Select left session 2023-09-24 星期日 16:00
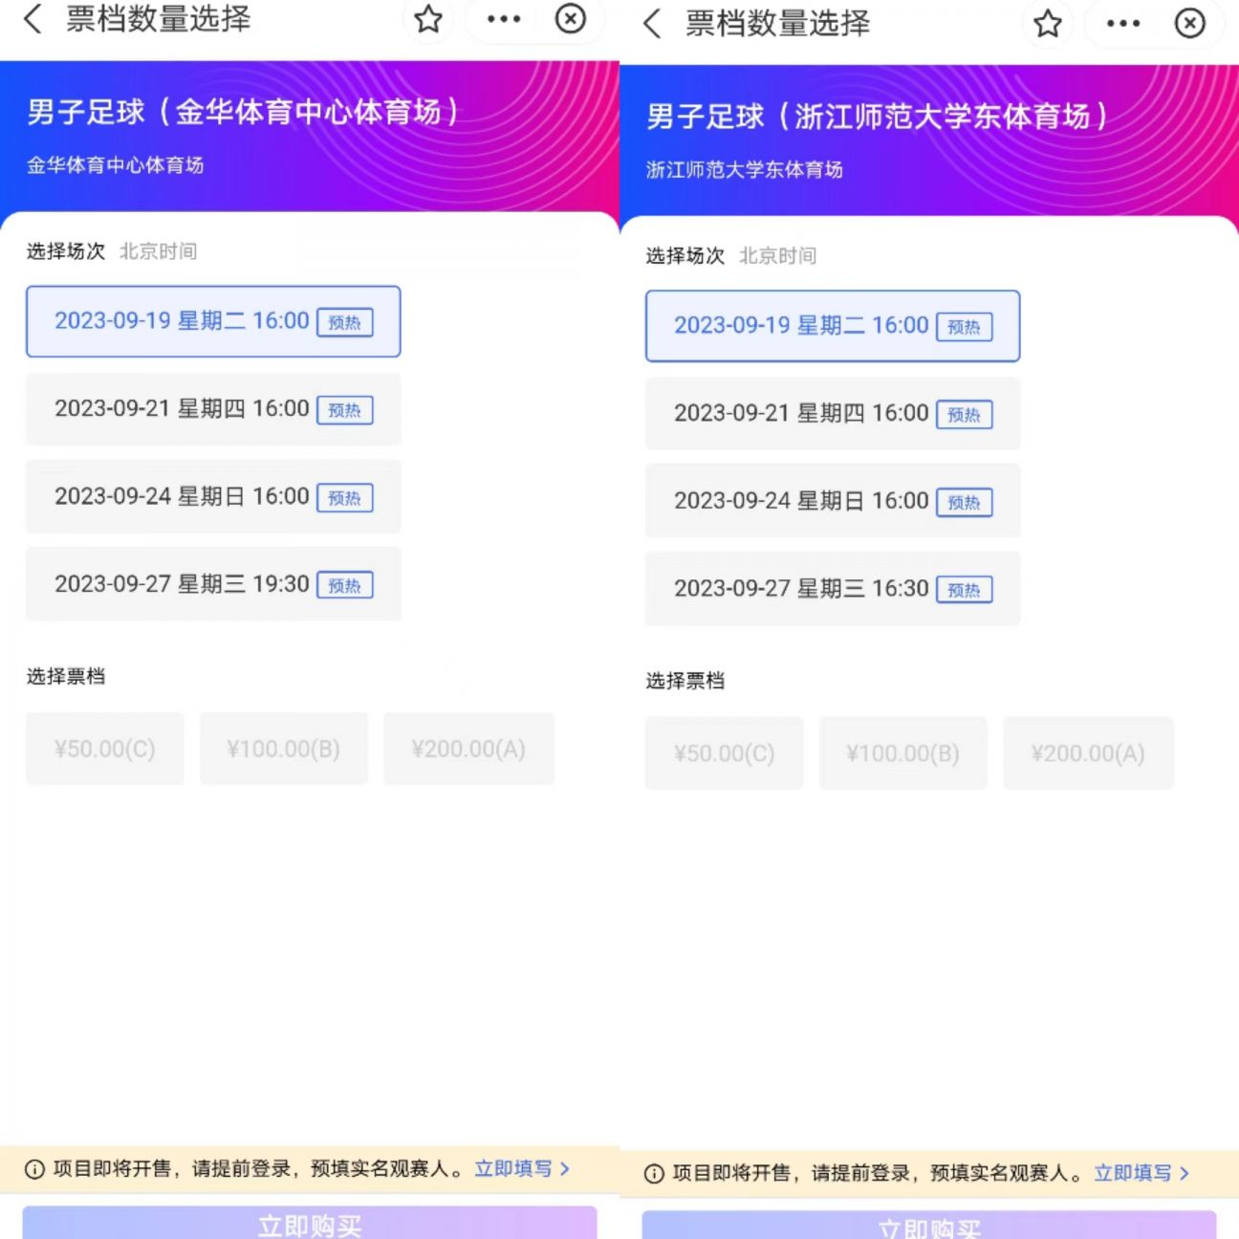The width and height of the screenshot is (1239, 1239). point(213,497)
